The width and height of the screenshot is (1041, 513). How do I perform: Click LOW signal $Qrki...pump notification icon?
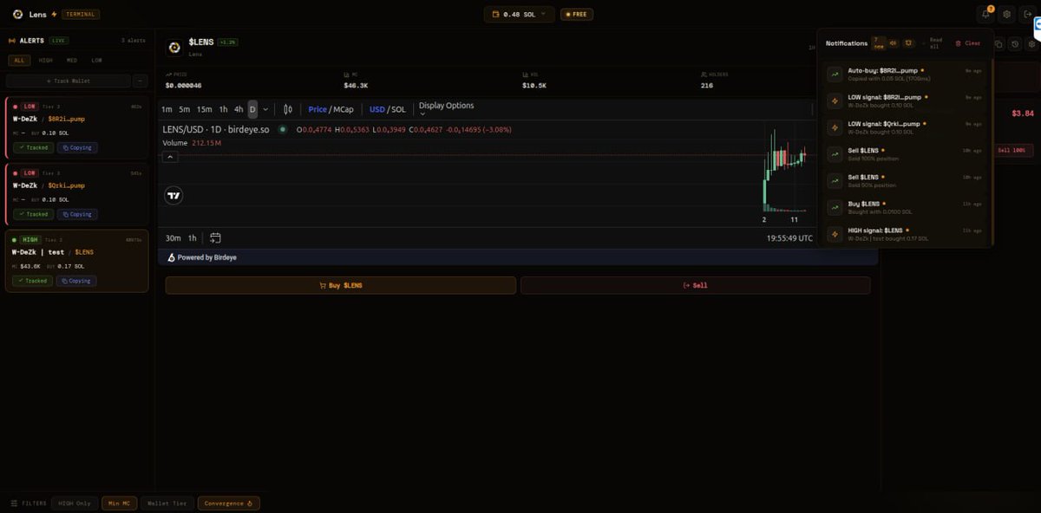tap(835, 127)
